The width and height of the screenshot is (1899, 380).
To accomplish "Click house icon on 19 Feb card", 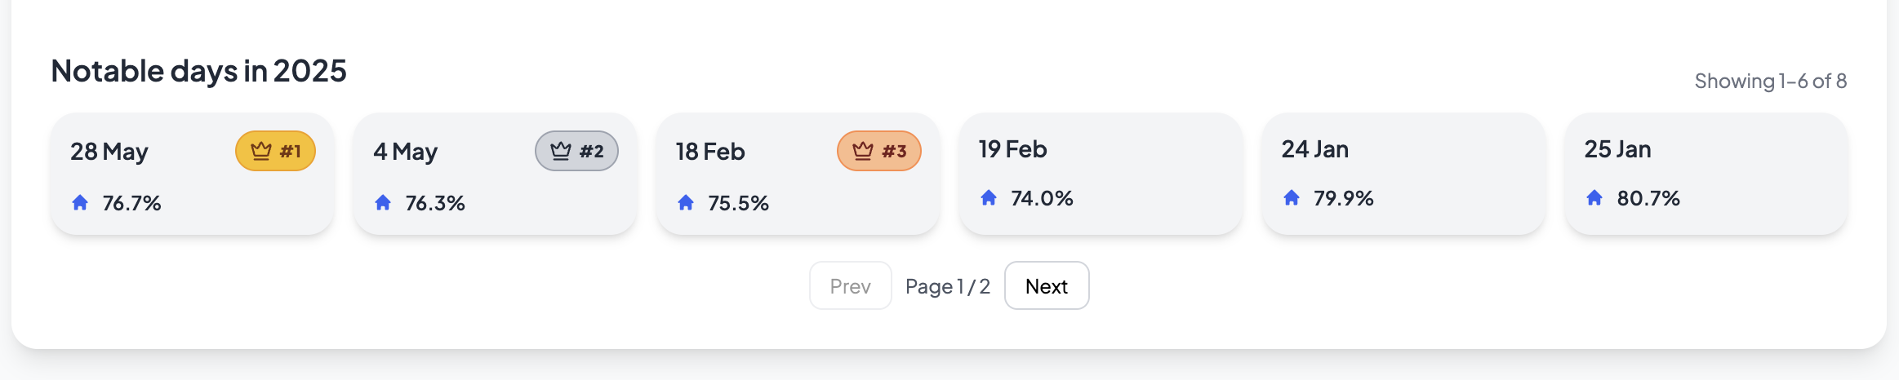I will click(x=989, y=197).
